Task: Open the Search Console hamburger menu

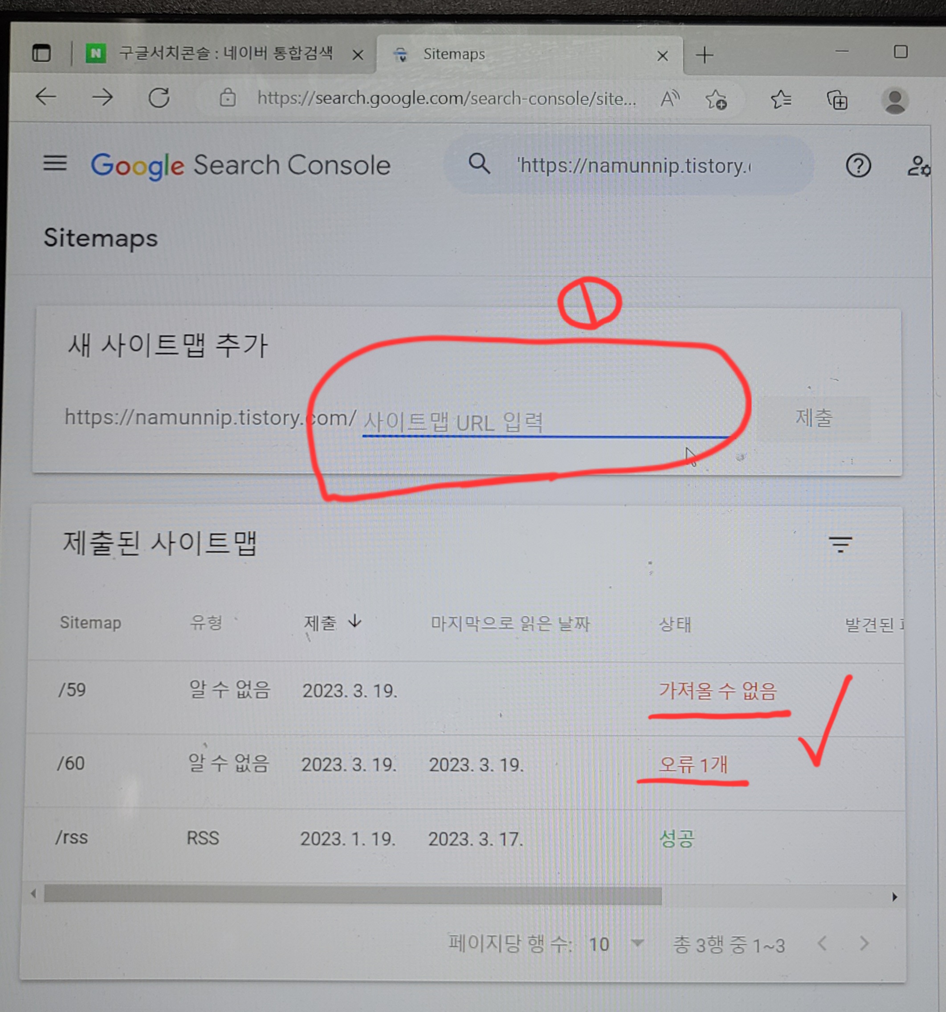Action: pos(54,163)
